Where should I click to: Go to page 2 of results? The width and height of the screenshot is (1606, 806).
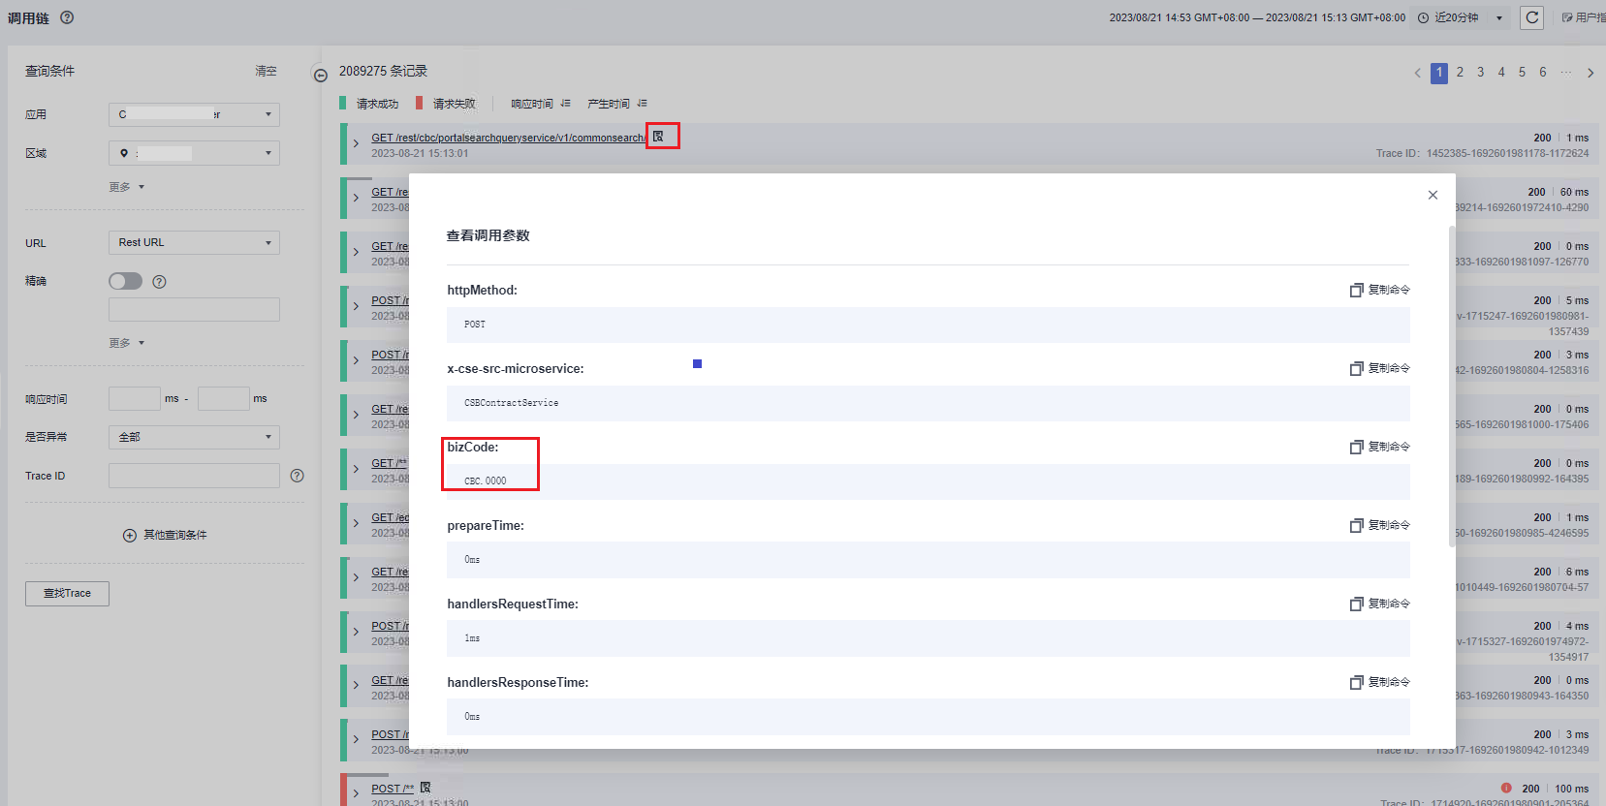[1460, 73]
